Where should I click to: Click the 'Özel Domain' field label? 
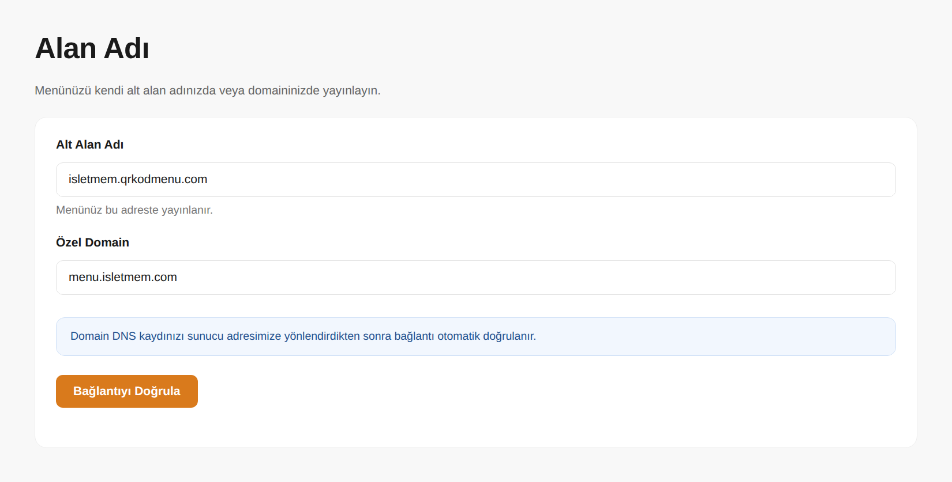(92, 242)
